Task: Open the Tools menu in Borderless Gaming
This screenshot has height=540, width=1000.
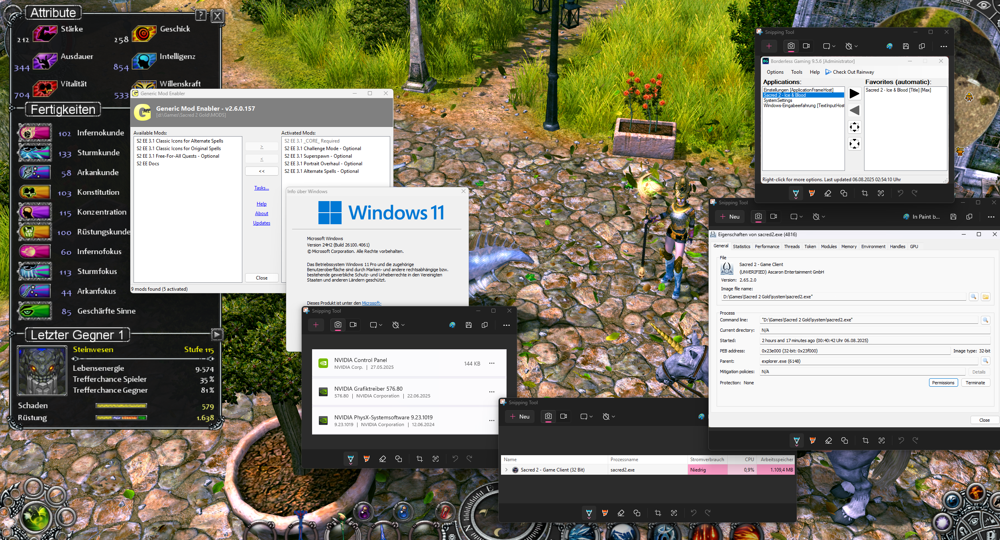Action: click(x=796, y=72)
